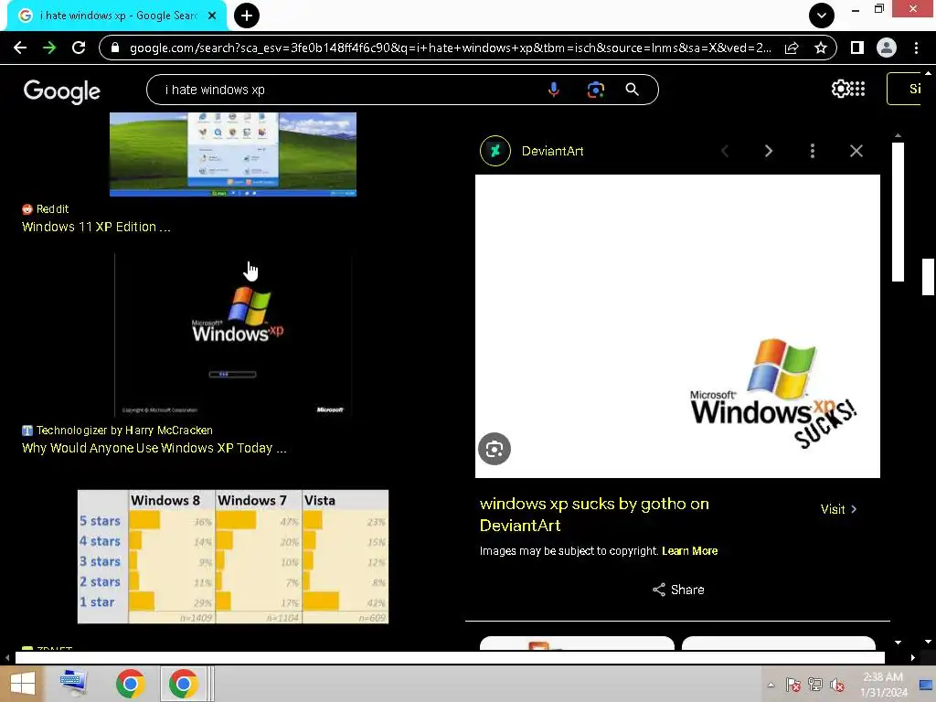
Task: Click the network tray icon
Action: click(814, 685)
